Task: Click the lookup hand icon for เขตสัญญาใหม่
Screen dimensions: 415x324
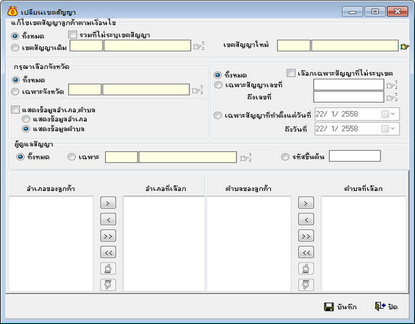Action: click(x=405, y=46)
